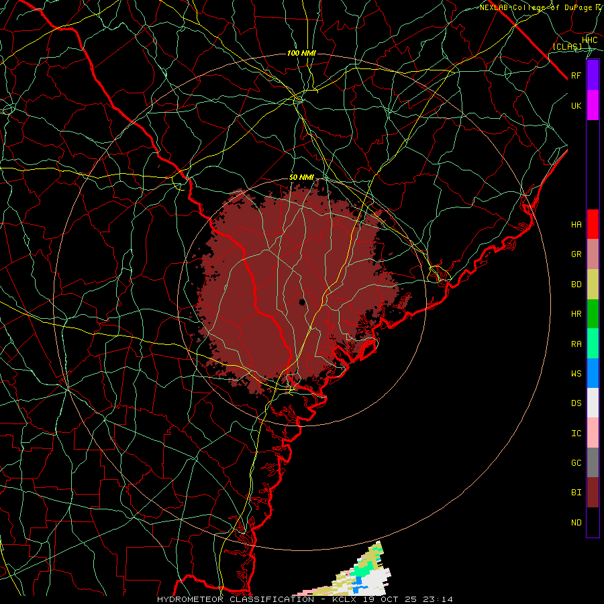Screen dimensions: 604x604
Task: Click the GR pink-brown legend swatch
Action: pyautogui.click(x=593, y=254)
